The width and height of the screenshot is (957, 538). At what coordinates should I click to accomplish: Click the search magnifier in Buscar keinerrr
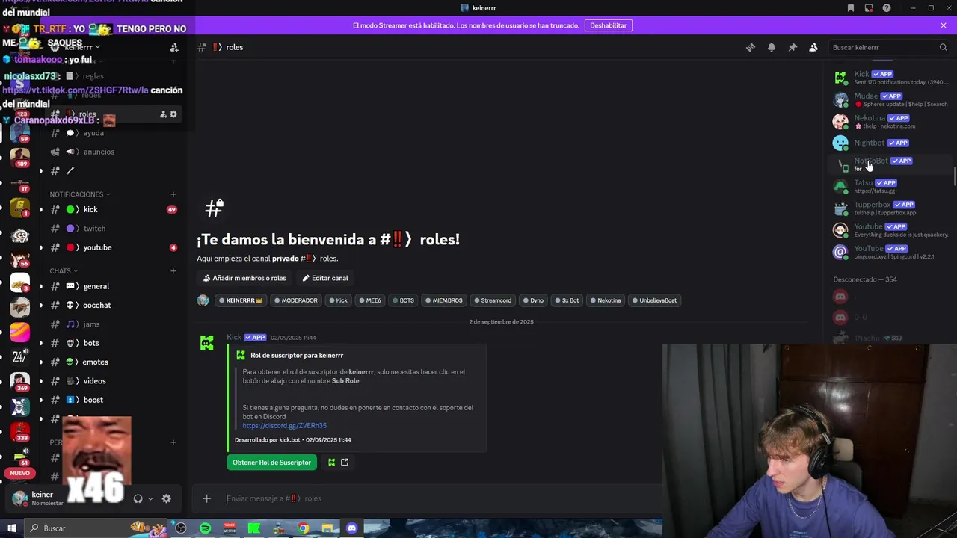pyautogui.click(x=944, y=47)
